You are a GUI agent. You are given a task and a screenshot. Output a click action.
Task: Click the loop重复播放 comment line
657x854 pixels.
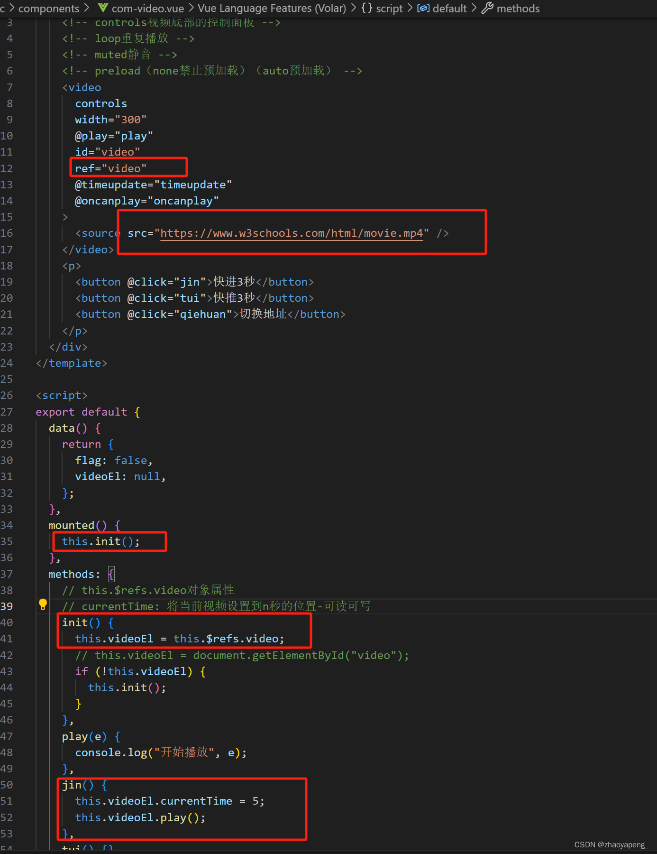click(128, 38)
